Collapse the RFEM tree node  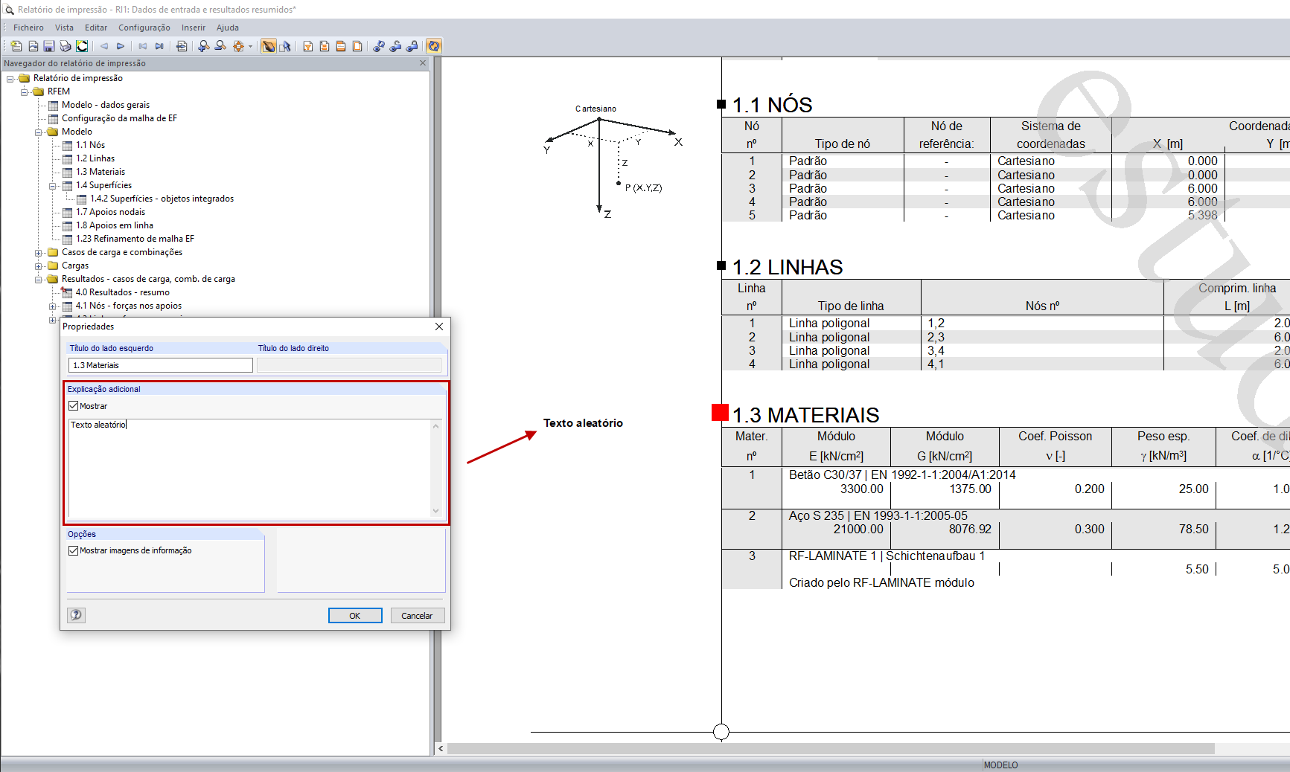(25, 92)
